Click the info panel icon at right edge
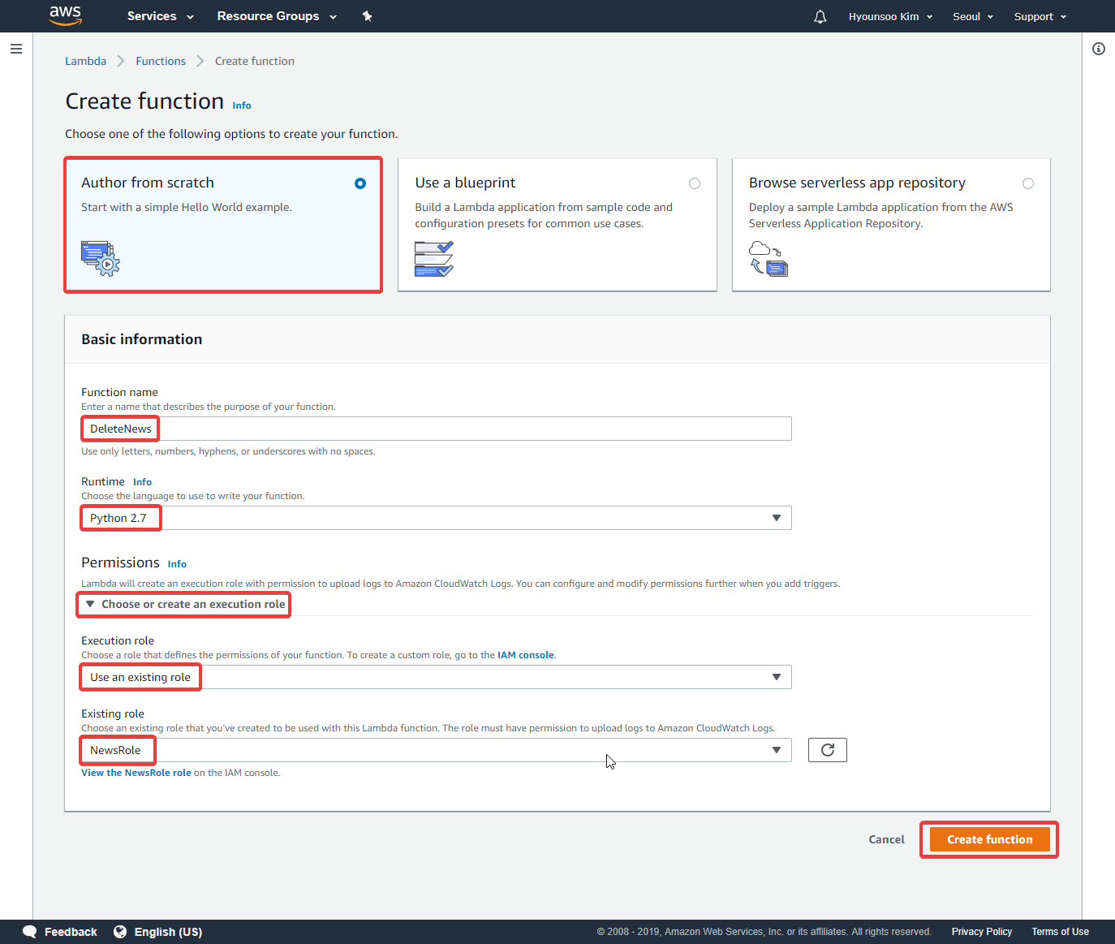 pos(1099,49)
